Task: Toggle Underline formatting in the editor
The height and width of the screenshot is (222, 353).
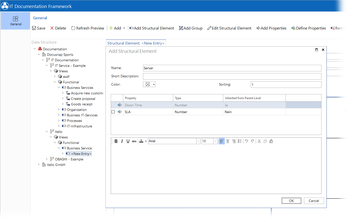Action: click(128, 141)
